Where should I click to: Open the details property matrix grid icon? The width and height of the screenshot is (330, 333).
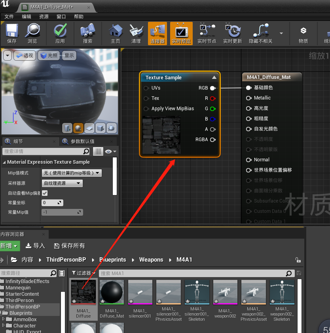coord(98,151)
